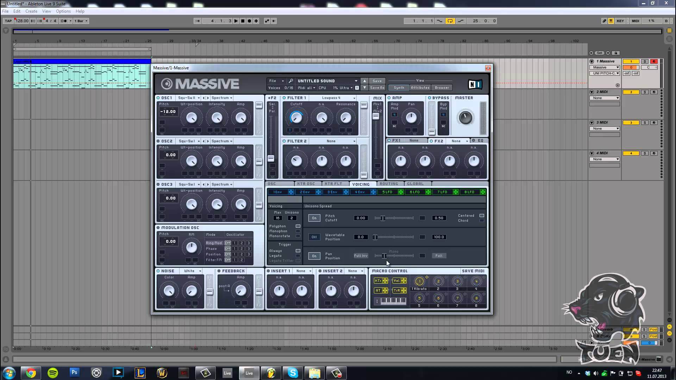Click the 5 LFO modulation icon
676x380 pixels.
tap(400, 192)
